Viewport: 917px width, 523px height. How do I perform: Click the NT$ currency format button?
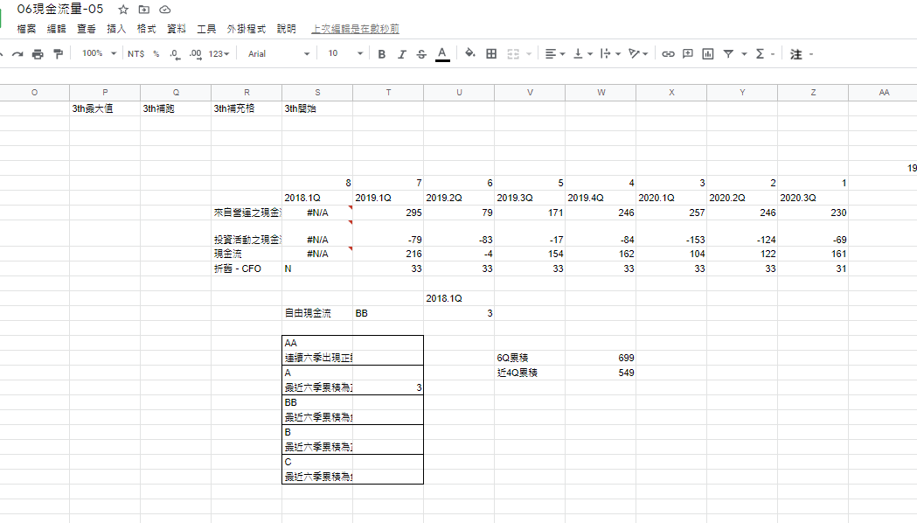[x=135, y=54]
